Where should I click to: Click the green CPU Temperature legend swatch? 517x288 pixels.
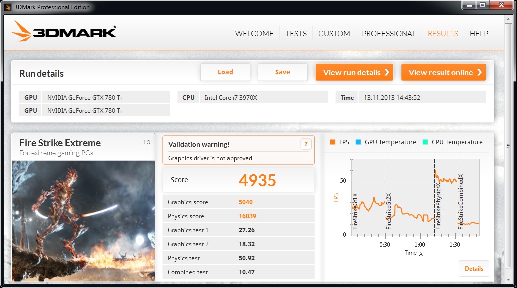[x=425, y=142]
